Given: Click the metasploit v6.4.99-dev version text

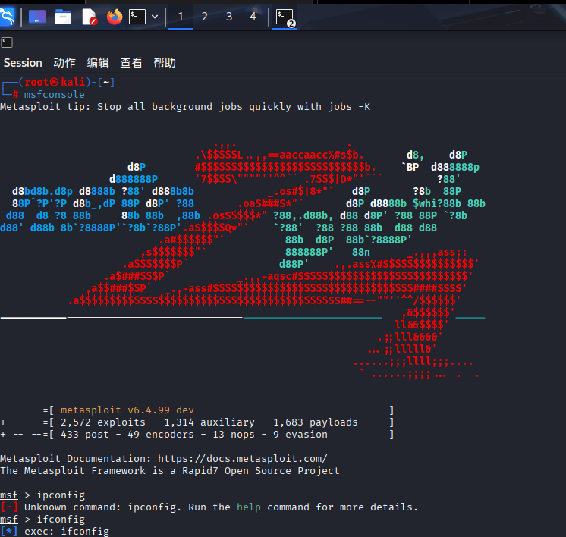Looking at the screenshot, I should 127,410.
